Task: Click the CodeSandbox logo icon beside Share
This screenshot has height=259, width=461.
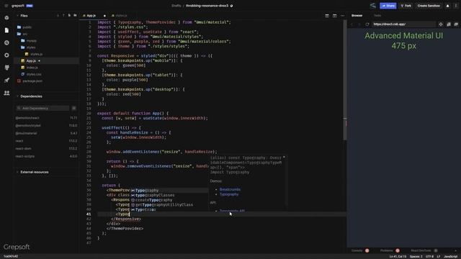Action: click(x=373, y=6)
